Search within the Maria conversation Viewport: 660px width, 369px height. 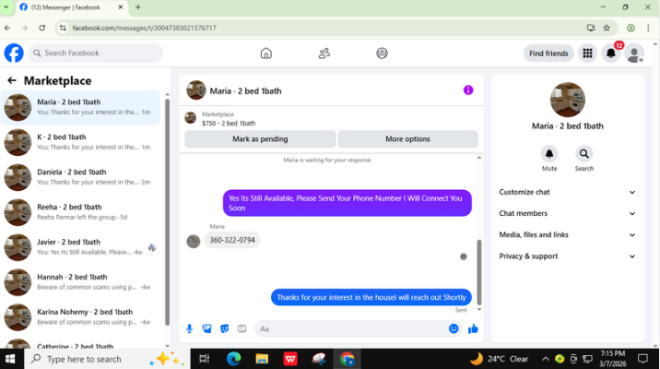pos(584,154)
